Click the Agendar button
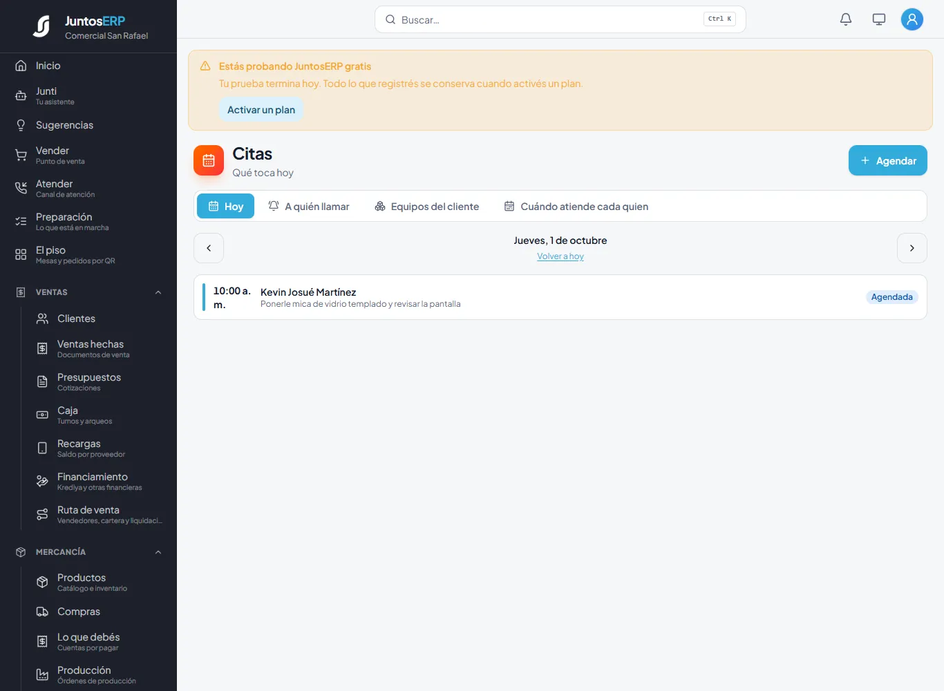This screenshot has width=944, height=691. [888, 160]
